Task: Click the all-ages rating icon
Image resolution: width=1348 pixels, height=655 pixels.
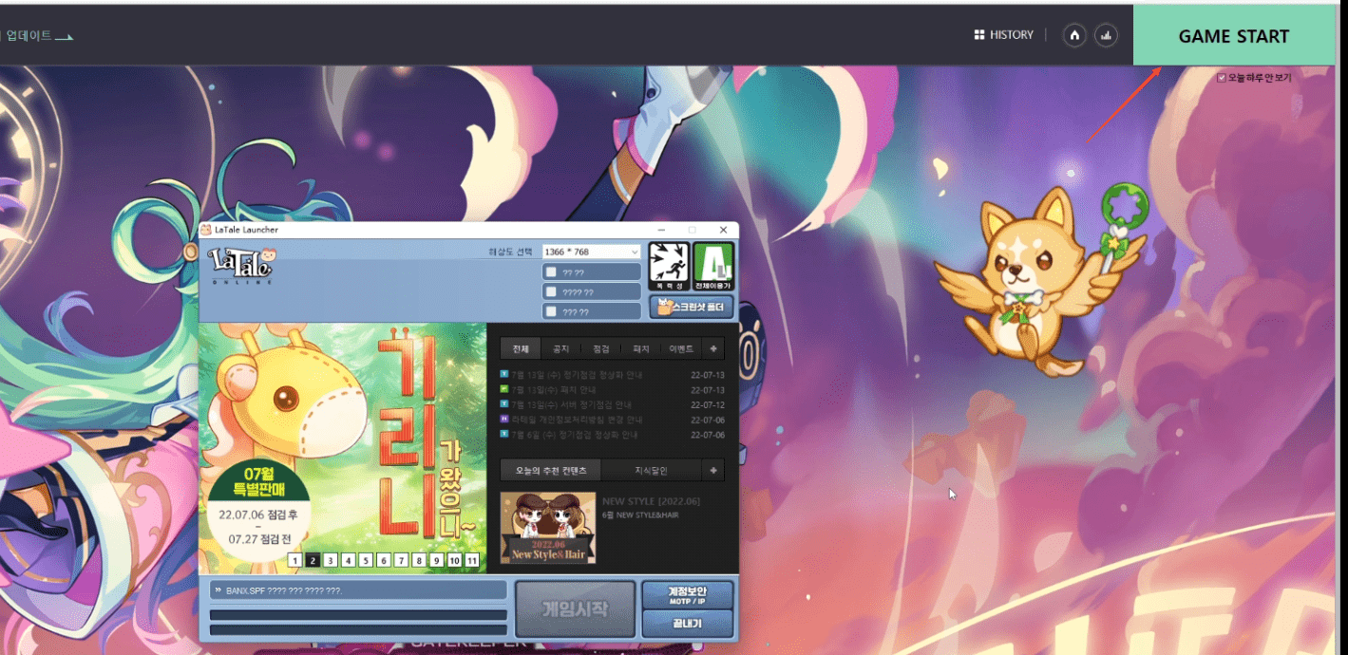Action: pyautogui.click(x=712, y=266)
